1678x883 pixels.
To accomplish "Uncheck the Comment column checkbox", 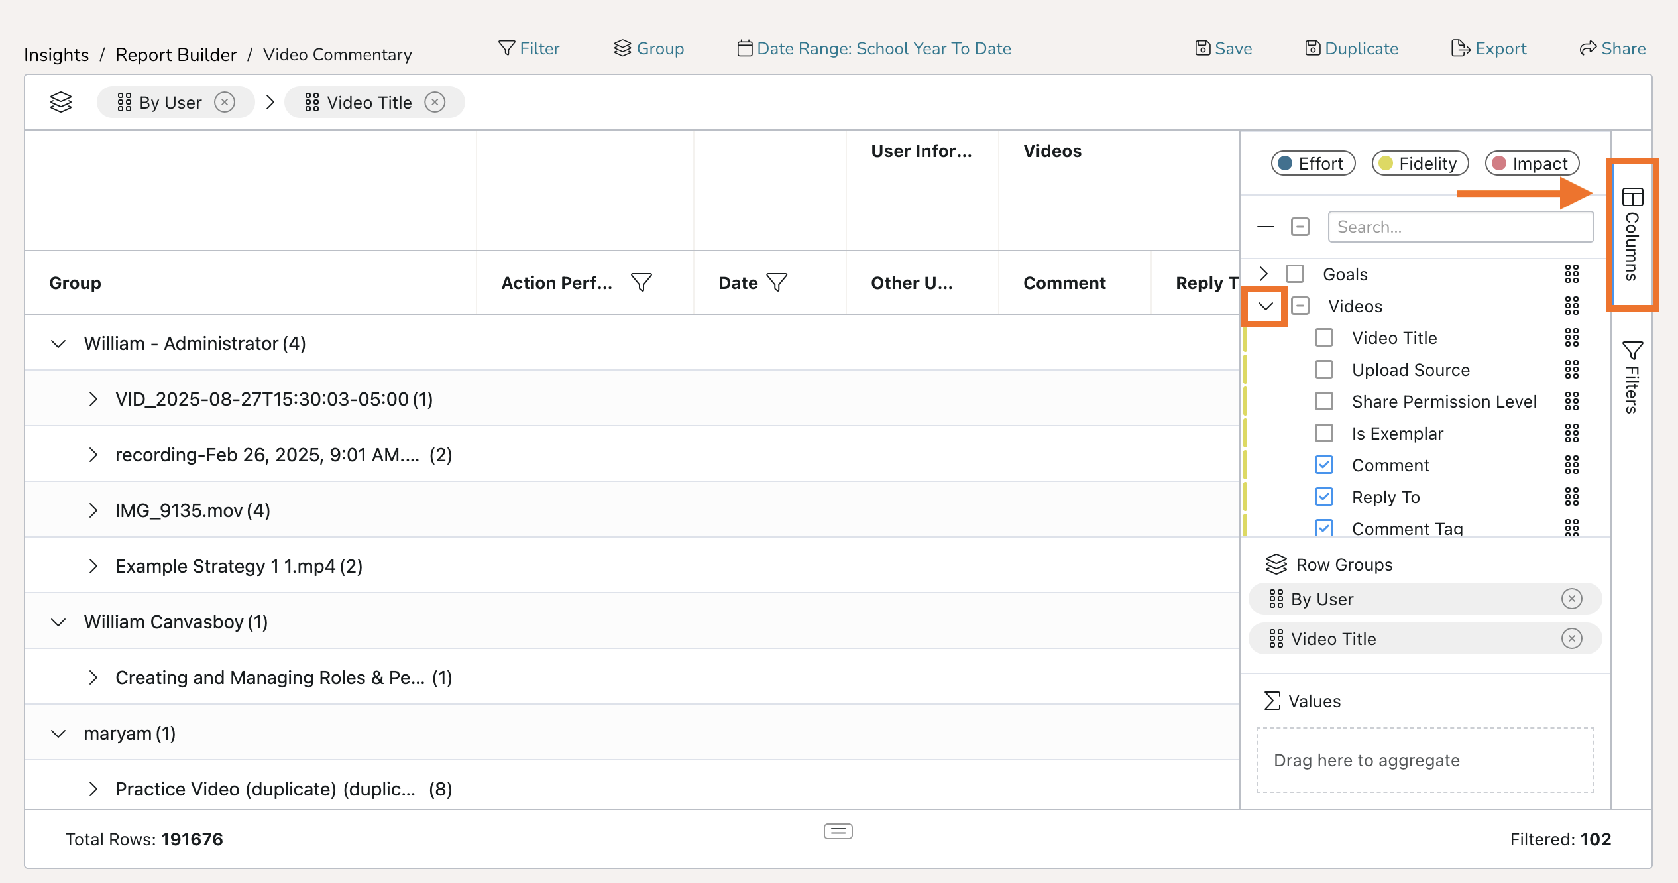I will (1324, 465).
